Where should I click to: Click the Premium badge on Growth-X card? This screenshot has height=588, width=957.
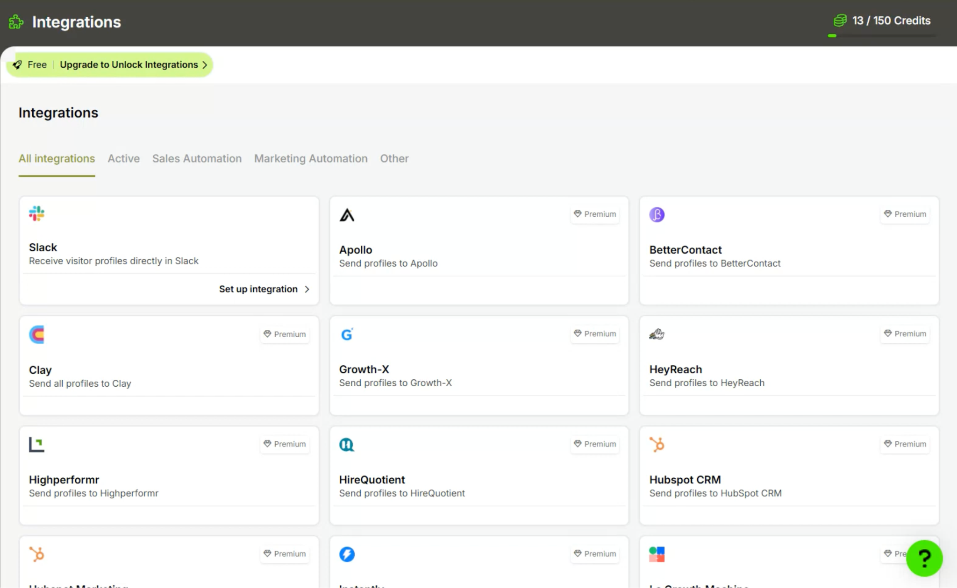(x=595, y=333)
